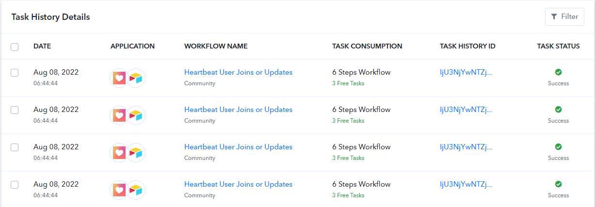
Task: Click the Airtable icon in third row
Action: tap(136, 152)
